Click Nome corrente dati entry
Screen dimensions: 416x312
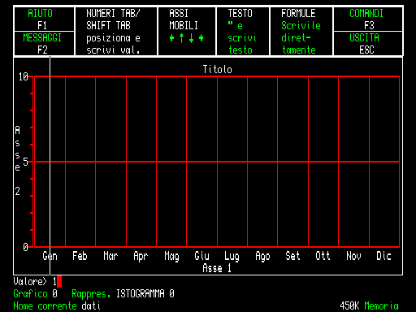click(x=57, y=306)
